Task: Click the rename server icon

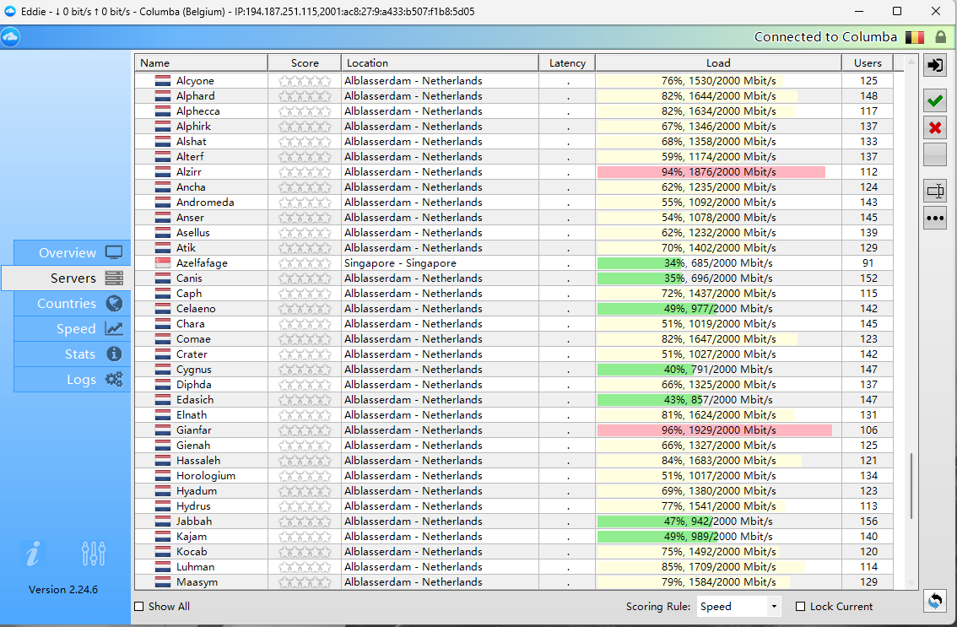Action: pos(935,191)
